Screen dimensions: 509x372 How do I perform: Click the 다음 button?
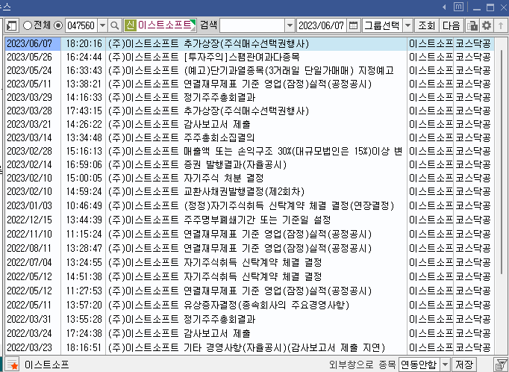(x=452, y=25)
